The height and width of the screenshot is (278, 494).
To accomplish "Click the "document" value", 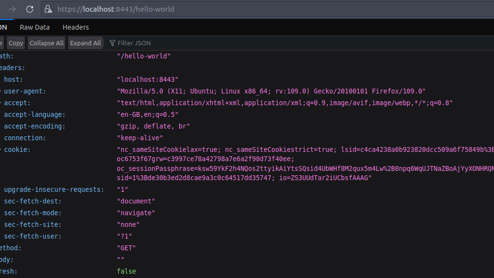I will (136, 201).
